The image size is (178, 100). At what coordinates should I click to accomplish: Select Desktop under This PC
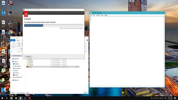pyautogui.click(x=16, y=64)
